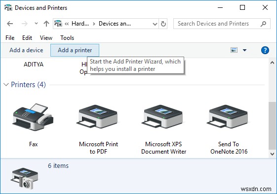Click Add a device
This screenshot has width=277, height=194.
click(x=26, y=50)
